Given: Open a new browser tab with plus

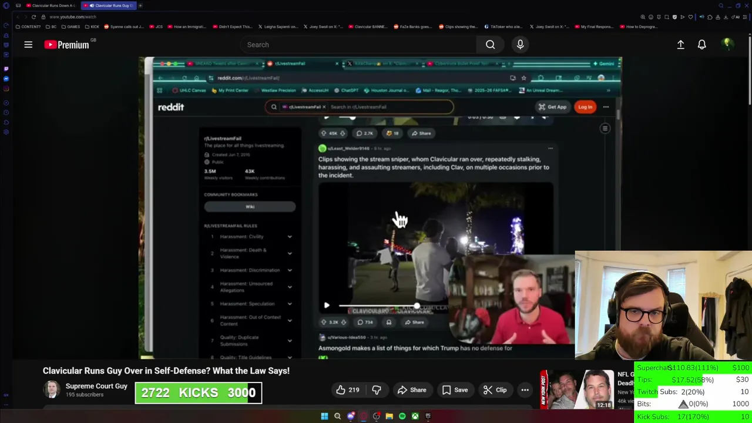Looking at the screenshot, I should (140, 5).
